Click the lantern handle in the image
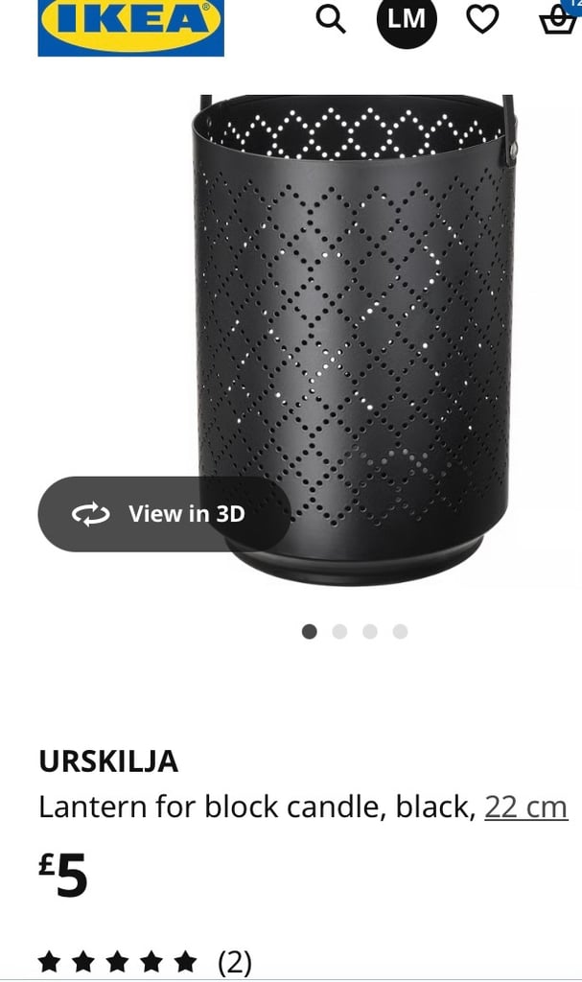Viewport: 582px width, 982px height. click(x=509, y=129)
